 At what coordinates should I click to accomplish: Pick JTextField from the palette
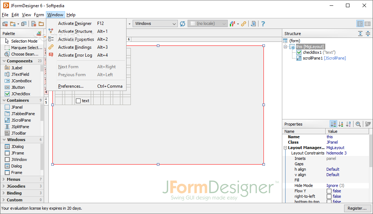point(21,74)
